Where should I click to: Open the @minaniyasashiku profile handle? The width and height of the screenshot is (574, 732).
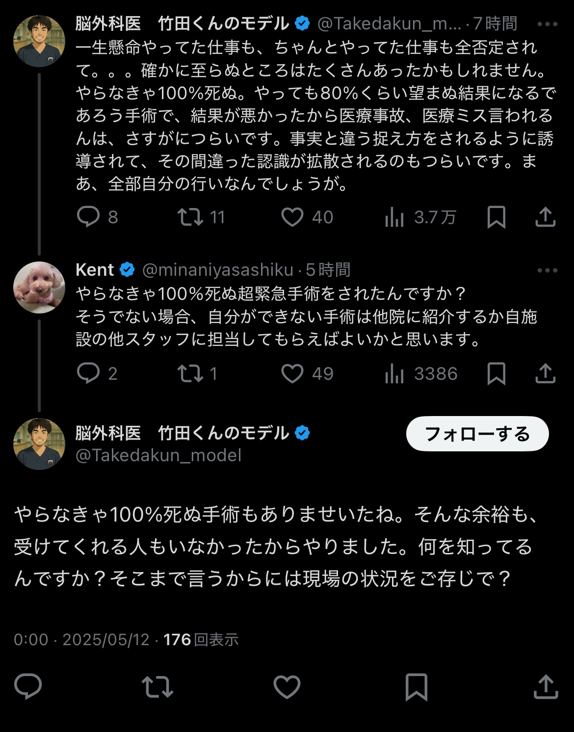[x=217, y=270]
